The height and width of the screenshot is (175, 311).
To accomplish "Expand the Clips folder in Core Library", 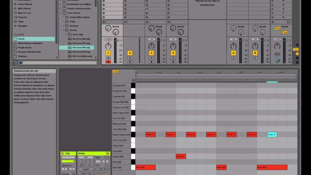I will coord(63,22).
